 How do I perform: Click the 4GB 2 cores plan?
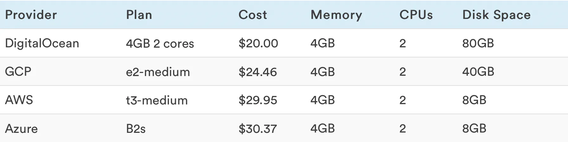pos(160,43)
